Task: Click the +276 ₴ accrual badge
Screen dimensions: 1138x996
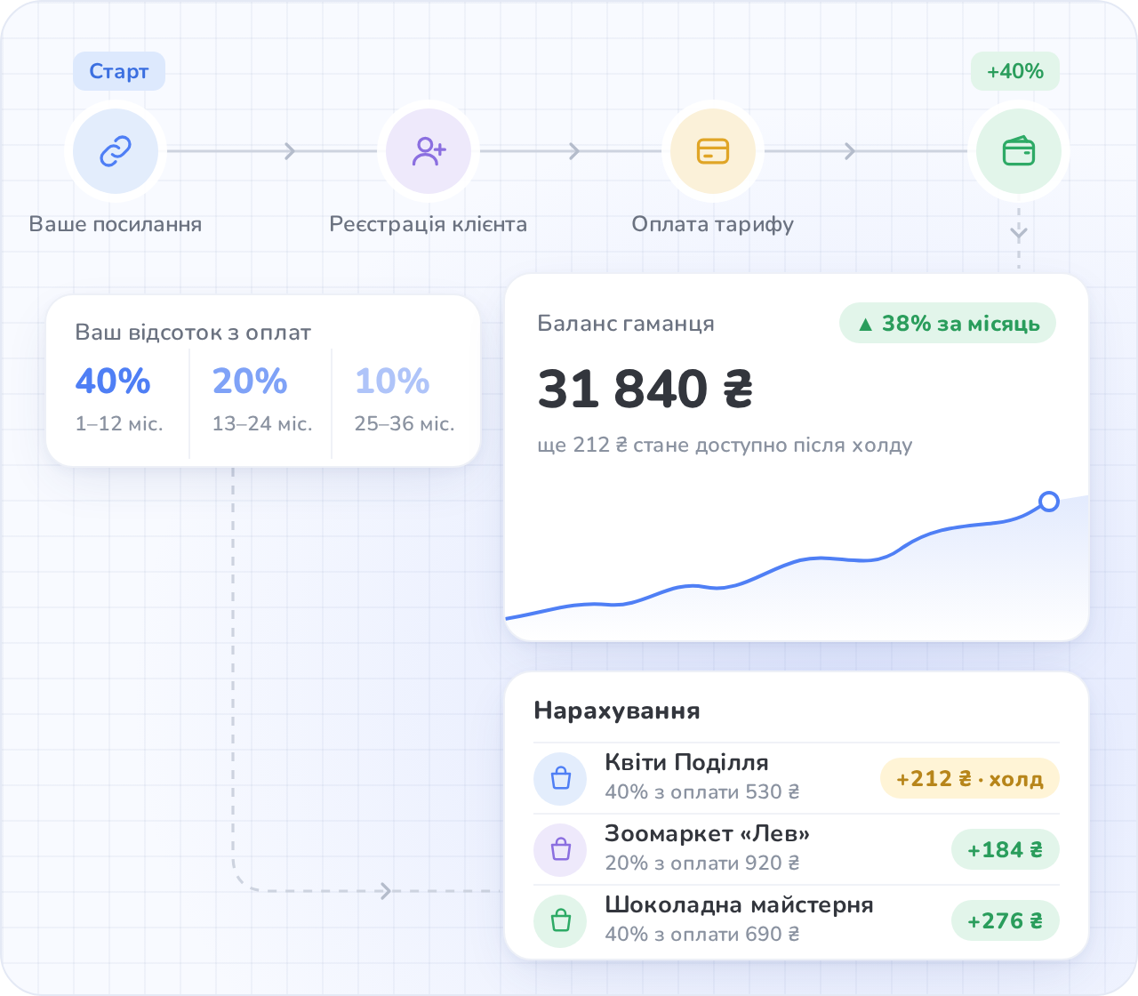Action: (x=1006, y=921)
